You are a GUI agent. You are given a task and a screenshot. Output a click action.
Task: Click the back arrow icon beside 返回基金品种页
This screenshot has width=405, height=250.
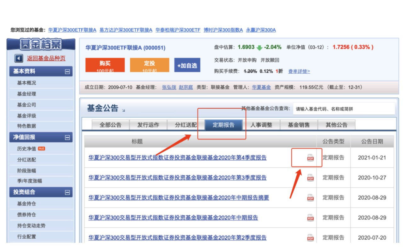point(19,59)
